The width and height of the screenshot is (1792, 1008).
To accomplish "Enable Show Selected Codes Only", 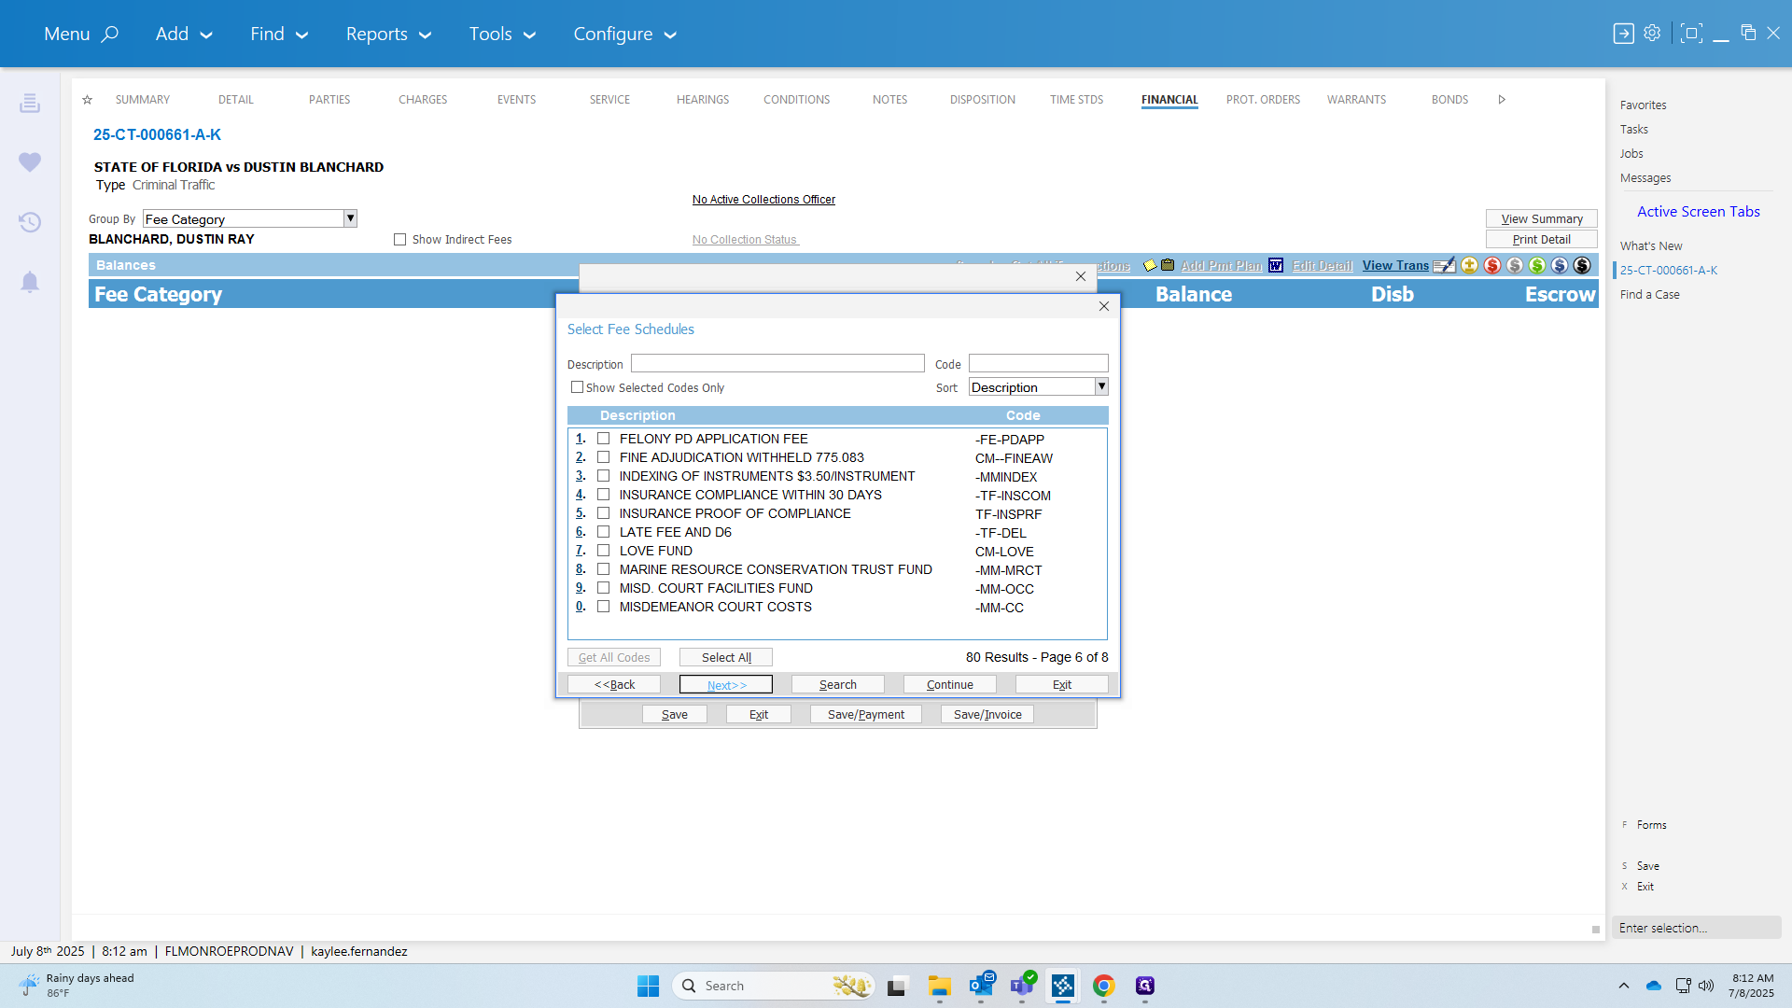I will [577, 387].
